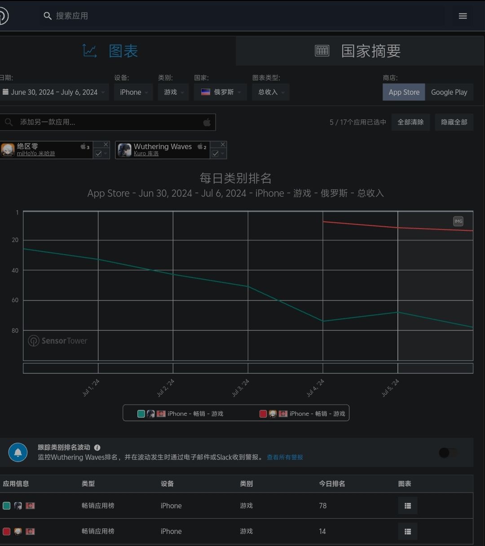Click the 隐藏全部 button
Screen dimensions: 485x546
point(454,122)
